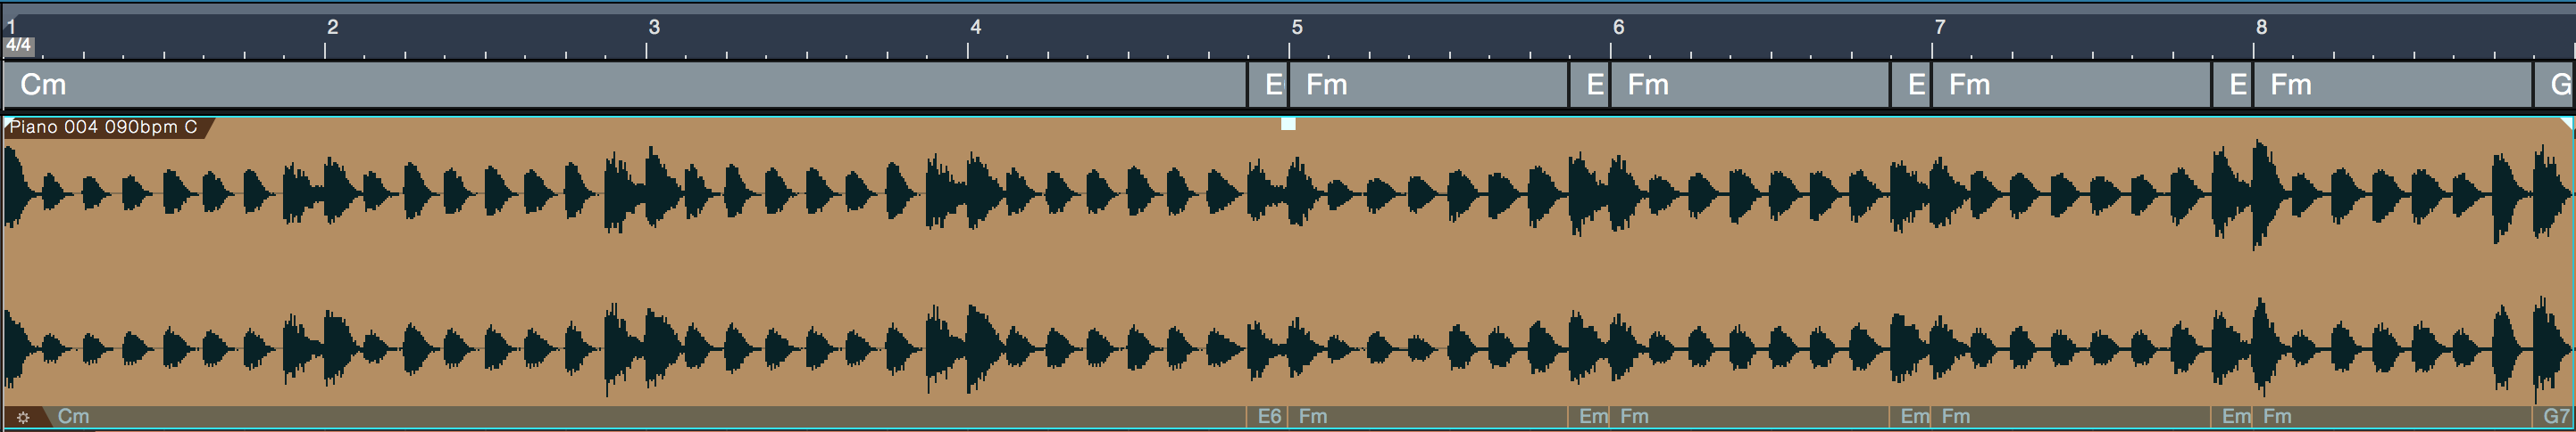The width and height of the screenshot is (2576, 432).
Task: Select the Fm chord block at bar 8
Action: point(2393,85)
